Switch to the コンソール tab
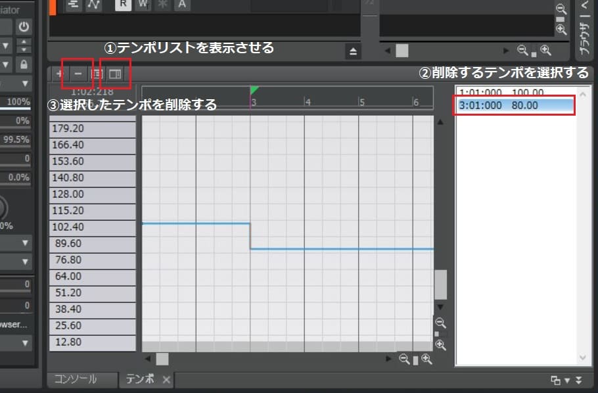Viewport: 598px width, 393px height. [x=75, y=379]
